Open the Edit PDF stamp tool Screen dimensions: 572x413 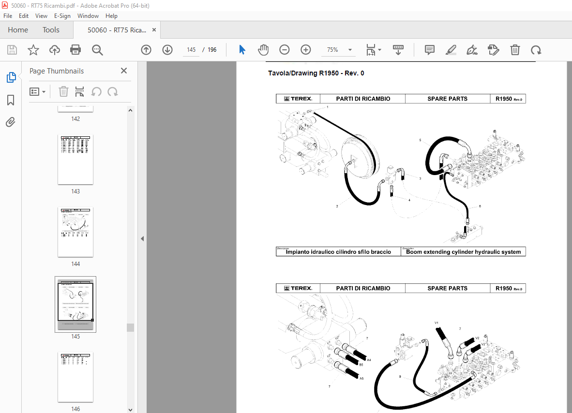(493, 50)
